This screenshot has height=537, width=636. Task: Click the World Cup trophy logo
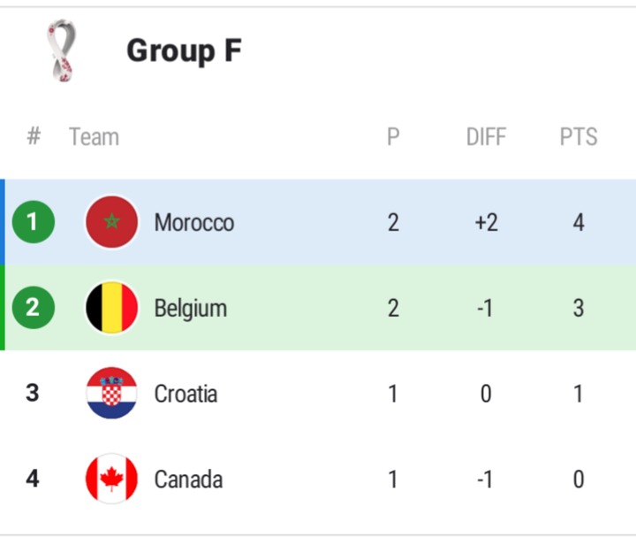click(x=62, y=50)
